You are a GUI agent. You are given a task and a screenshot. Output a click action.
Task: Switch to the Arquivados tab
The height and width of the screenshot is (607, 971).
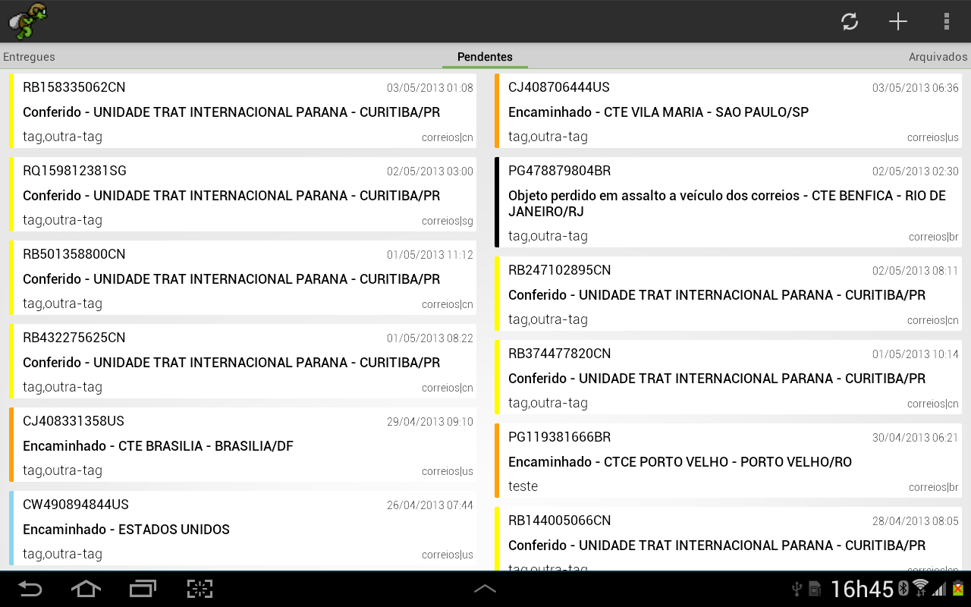pyautogui.click(x=938, y=57)
